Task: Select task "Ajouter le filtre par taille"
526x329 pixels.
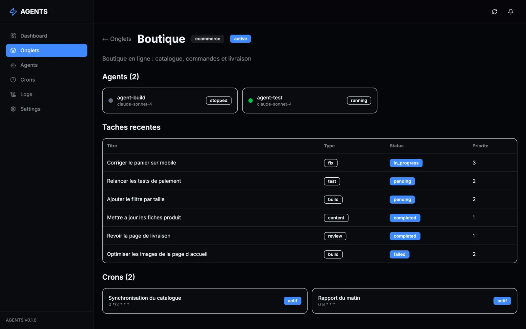Action: point(310,199)
